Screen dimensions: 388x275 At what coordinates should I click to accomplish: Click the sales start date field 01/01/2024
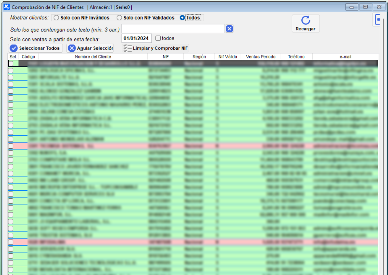click(136, 38)
